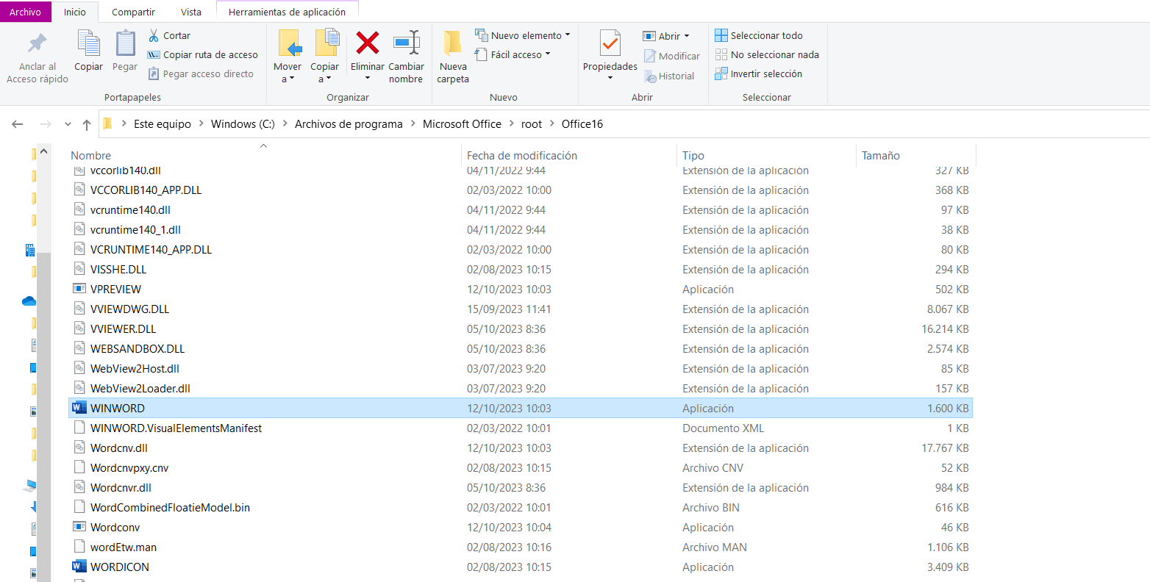Click the WORDICON file icon
The image size is (1150, 582).
point(79,567)
